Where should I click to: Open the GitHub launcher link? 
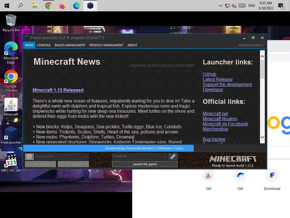(209, 74)
